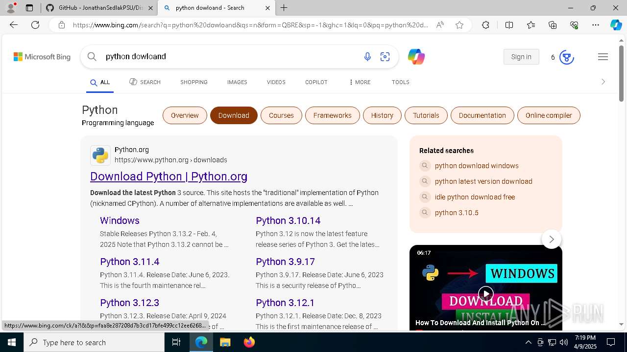
Task: Select the Overview pill
Action: [x=185, y=115]
